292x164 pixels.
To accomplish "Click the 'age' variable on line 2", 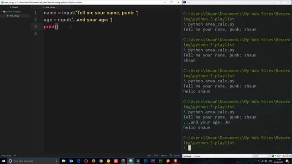I will coord(48,20).
